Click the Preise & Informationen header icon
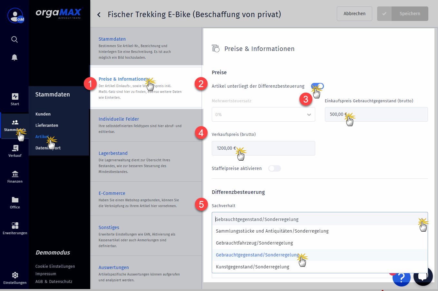 pyautogui.click(x=216, y=49)
